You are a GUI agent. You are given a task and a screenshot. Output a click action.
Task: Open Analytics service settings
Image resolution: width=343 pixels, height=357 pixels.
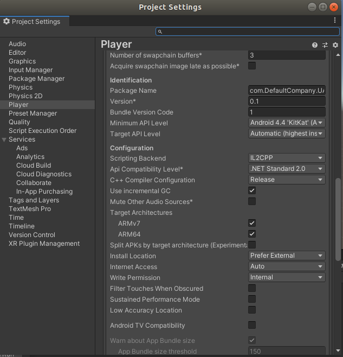[30, 157]
